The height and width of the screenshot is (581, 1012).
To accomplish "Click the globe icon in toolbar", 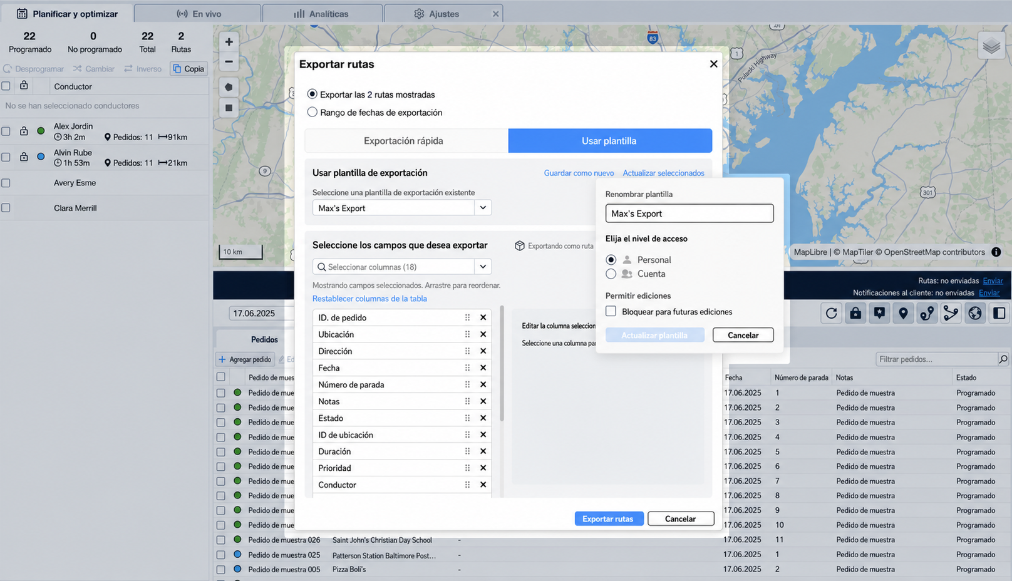I will [x=975, y=313].
